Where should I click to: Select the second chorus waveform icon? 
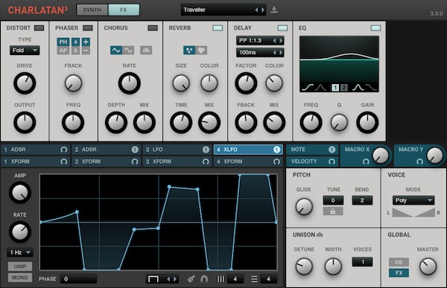click(128, 51)
